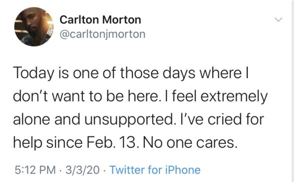Click the display name Carlton Morton
This screenshot has height=182, width=296.
pyautogui.click(x=100, y=20)
